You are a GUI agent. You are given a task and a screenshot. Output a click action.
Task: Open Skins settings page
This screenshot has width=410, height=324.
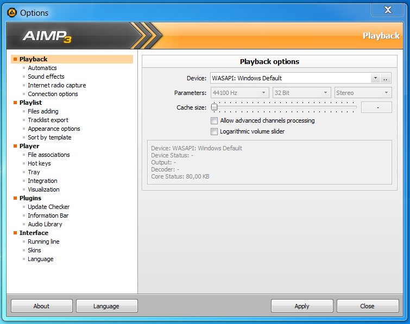pos(34,250)
